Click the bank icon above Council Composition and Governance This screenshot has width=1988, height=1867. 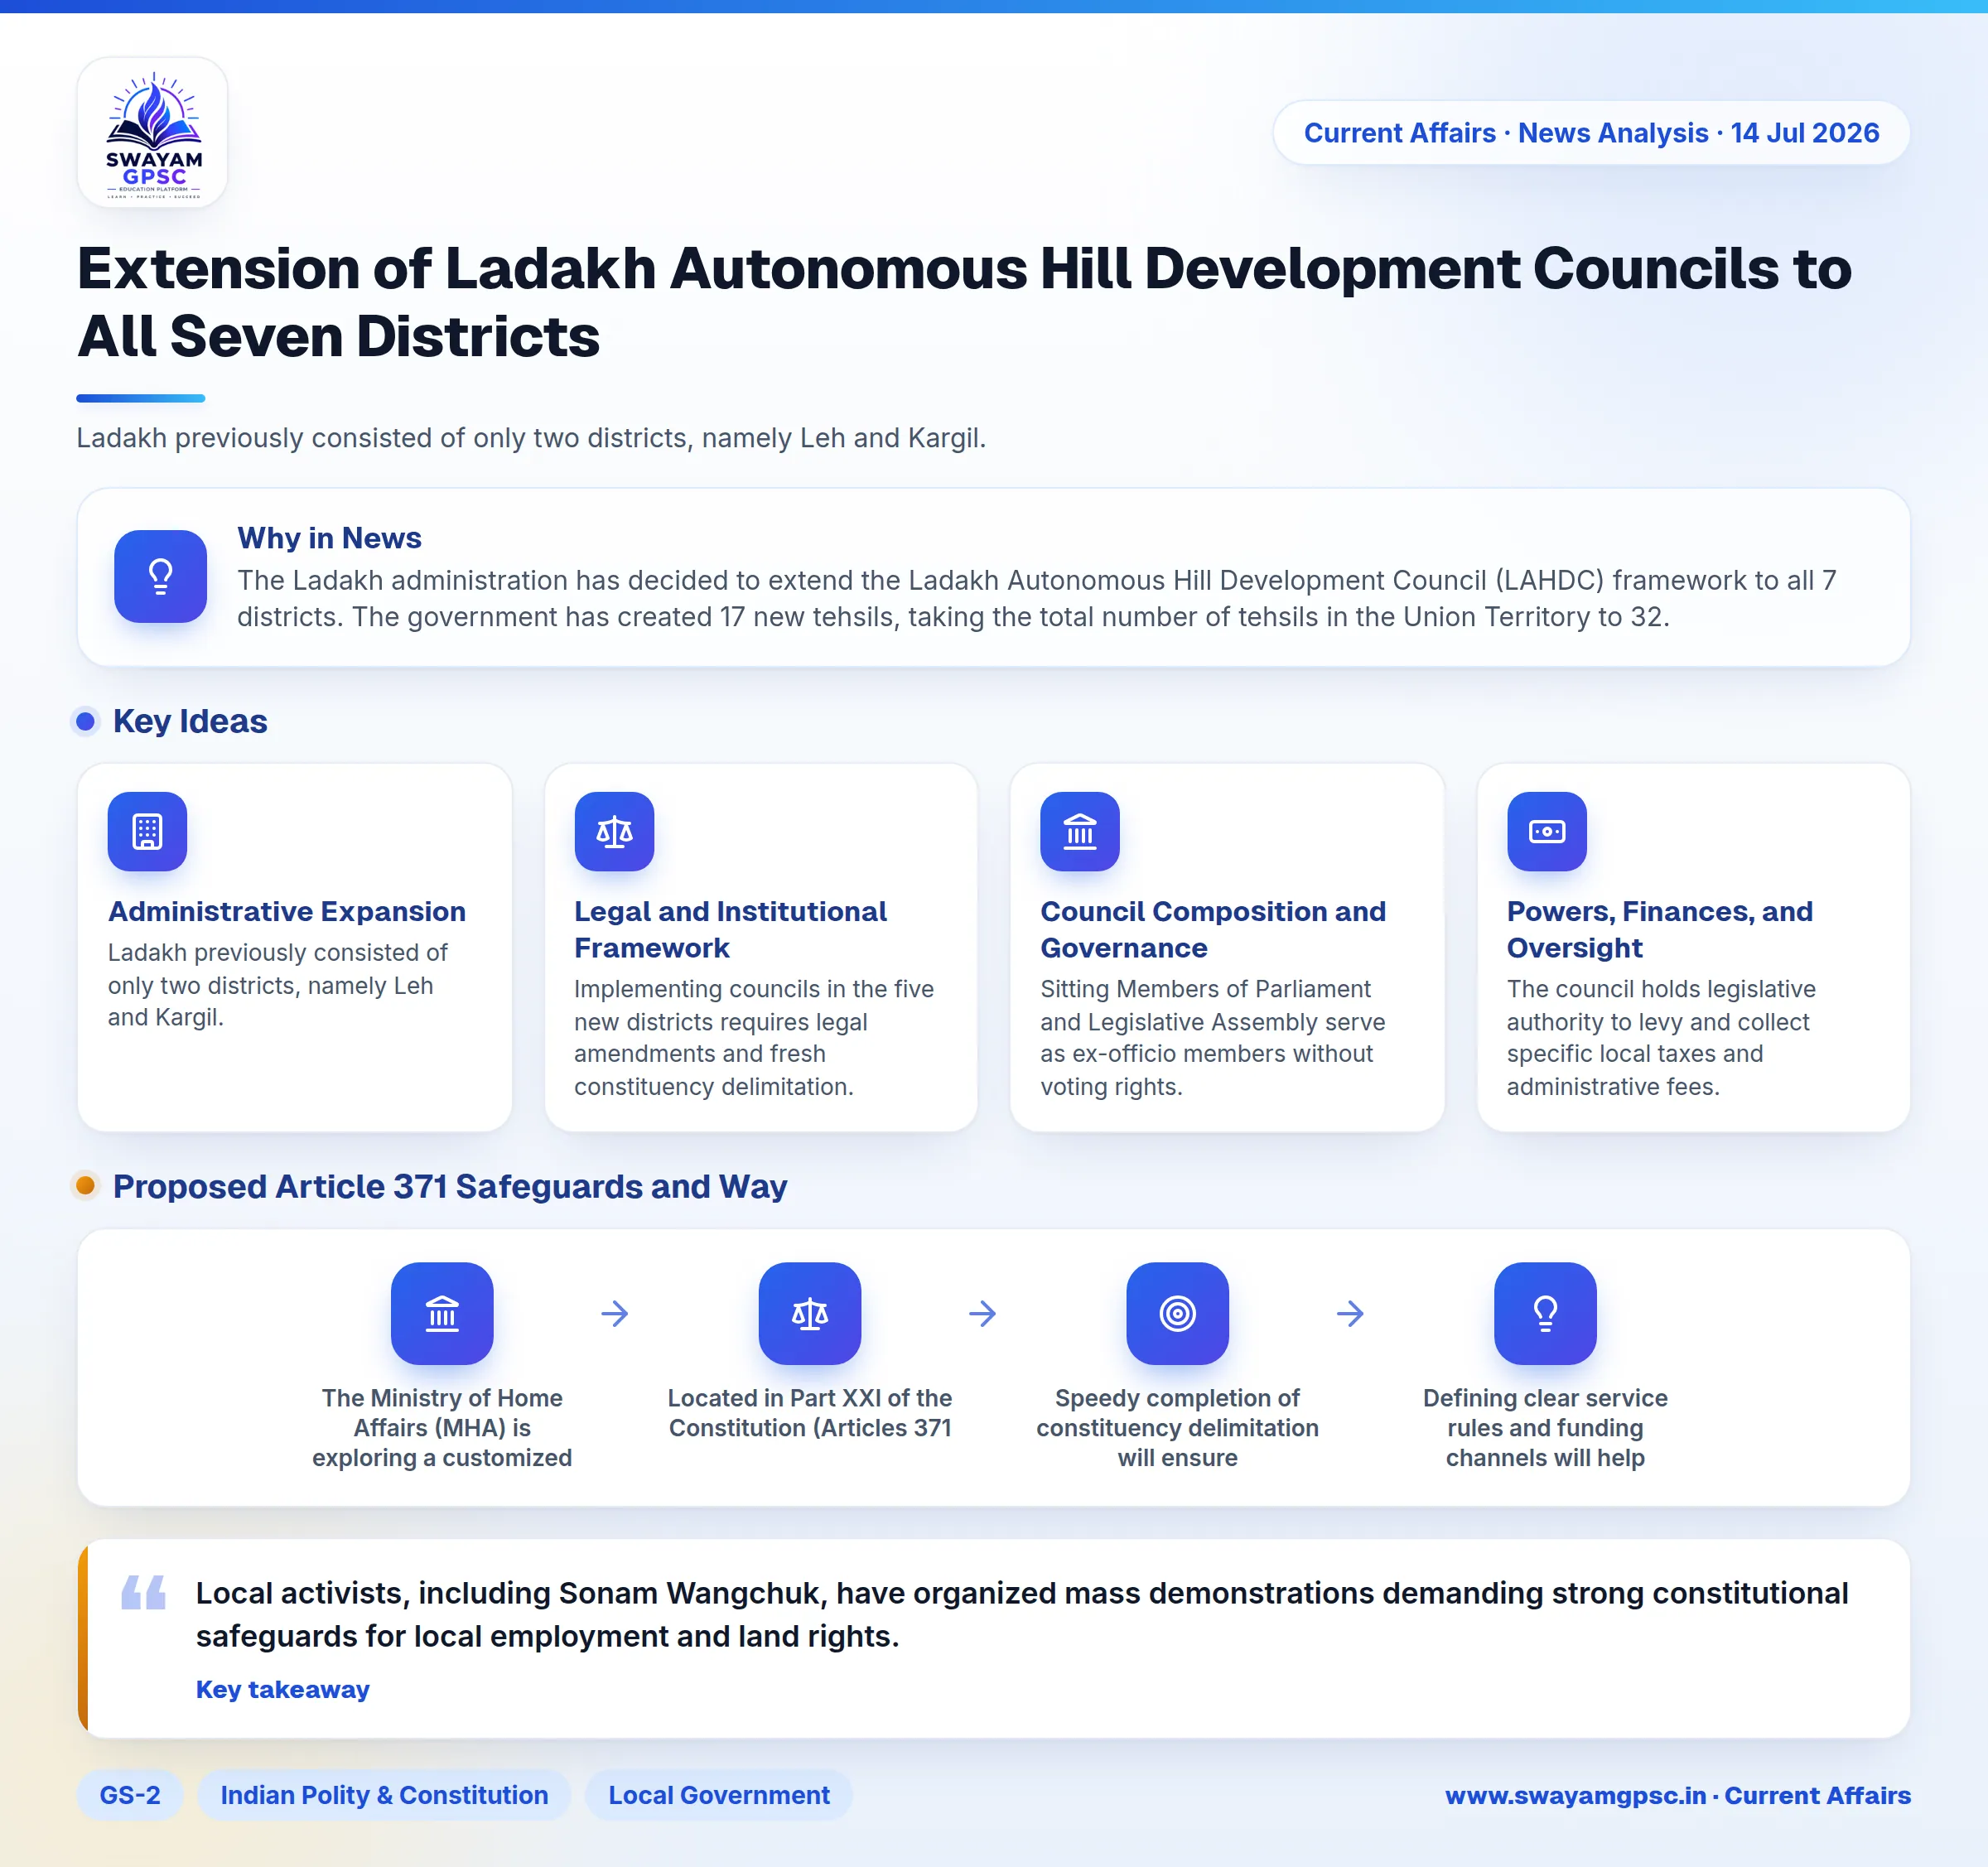(1080, 831)
